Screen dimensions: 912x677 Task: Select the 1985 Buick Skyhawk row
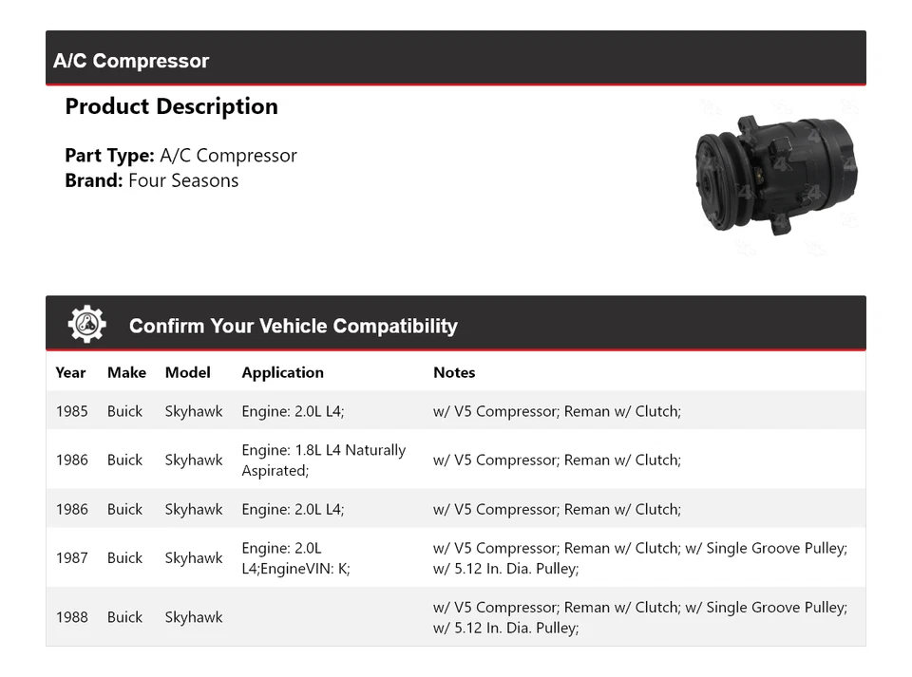click(x=455, y=411)
